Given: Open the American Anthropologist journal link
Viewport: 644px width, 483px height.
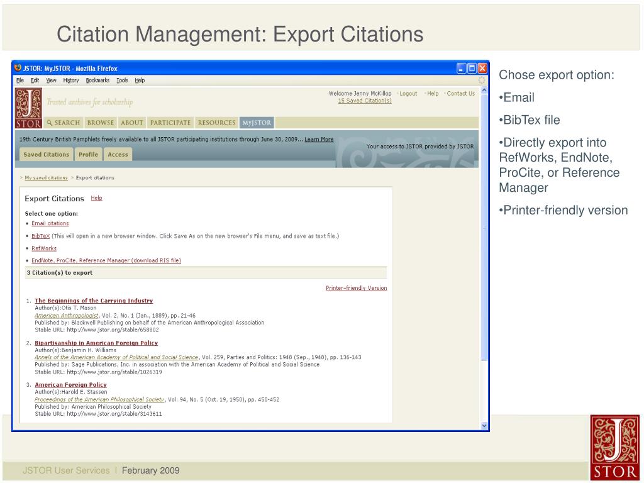Looking at the screenshot, I should (x=67, y=316).
